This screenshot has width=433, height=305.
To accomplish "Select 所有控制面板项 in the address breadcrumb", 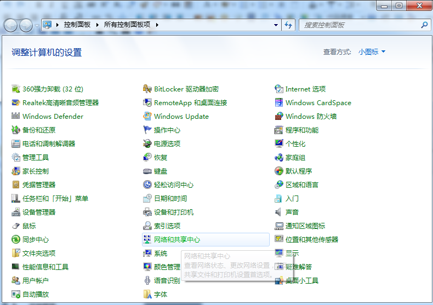I will coord(127,25).
